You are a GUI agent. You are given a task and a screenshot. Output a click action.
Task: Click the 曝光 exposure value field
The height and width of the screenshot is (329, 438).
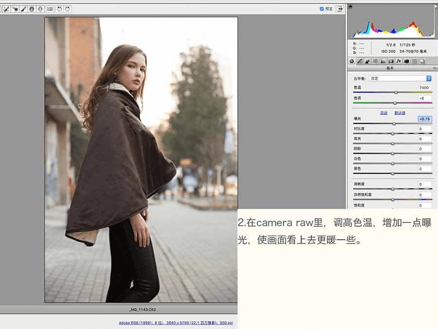(x=424, y=119)
